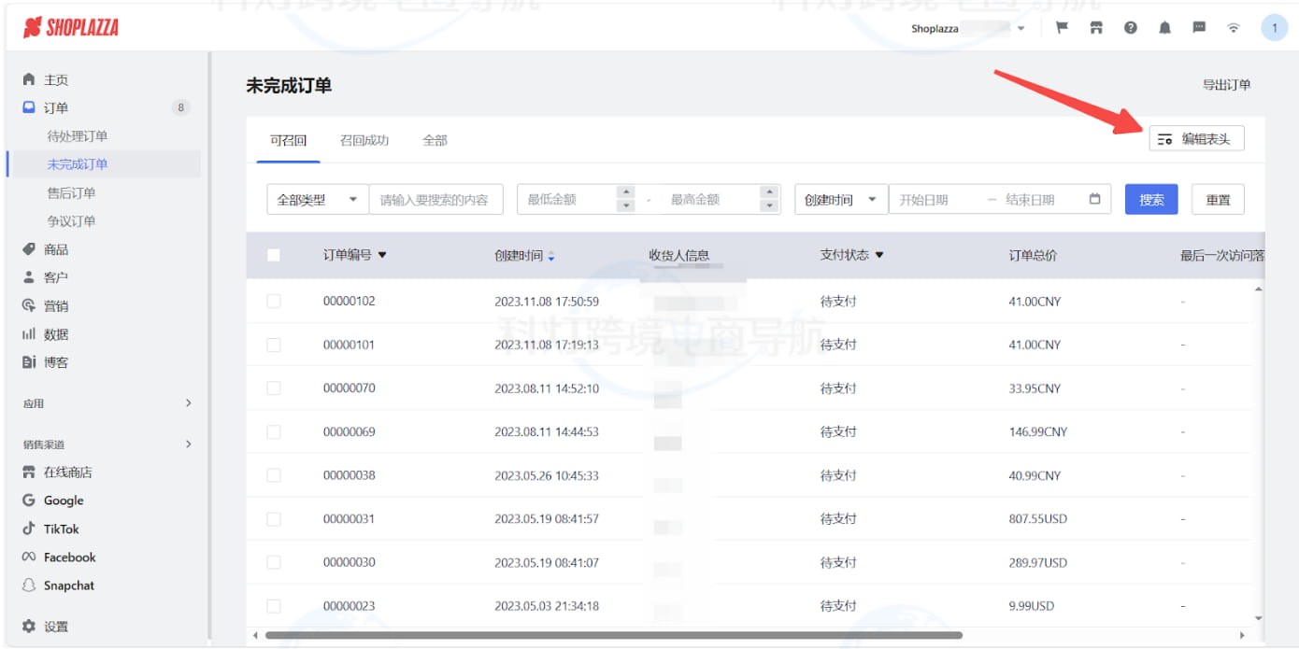Click the help question mark icon
Screen dimensions: 1299x649
click(1129, 28)
